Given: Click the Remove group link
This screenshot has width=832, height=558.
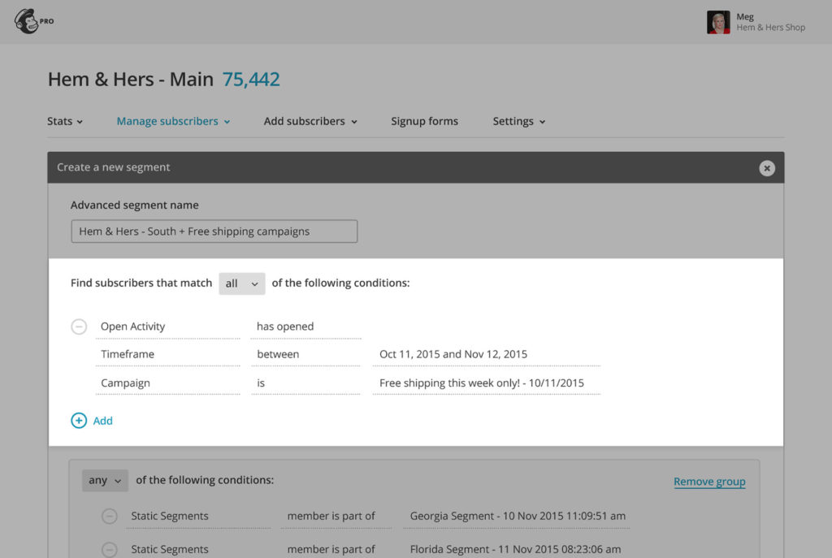Looking at the screenshot, I should coord(709,481).
